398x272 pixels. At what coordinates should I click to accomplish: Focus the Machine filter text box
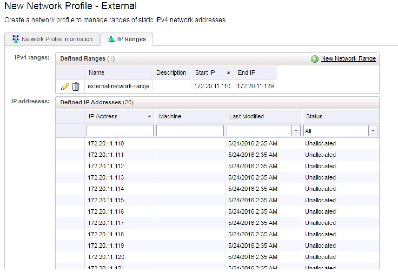[190, 131]
